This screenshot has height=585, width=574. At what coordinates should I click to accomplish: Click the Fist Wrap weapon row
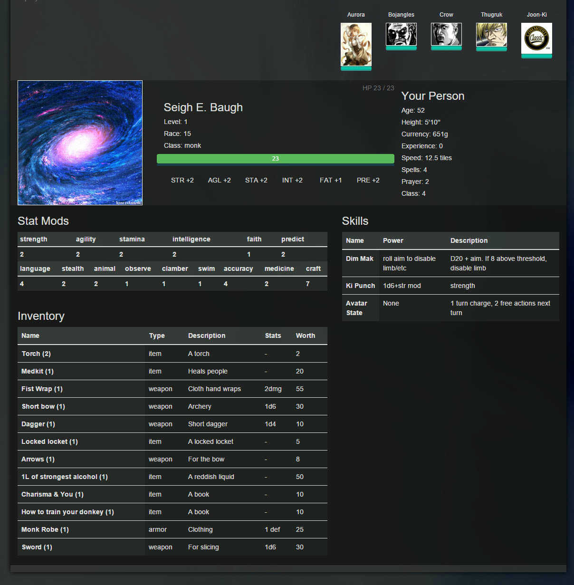[42, 389]
